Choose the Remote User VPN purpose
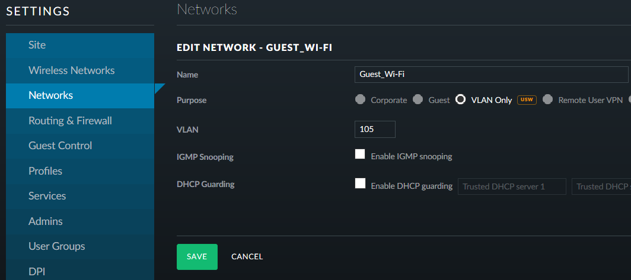The width and height of the screenshot is (631, 280). tap(547, 99)
